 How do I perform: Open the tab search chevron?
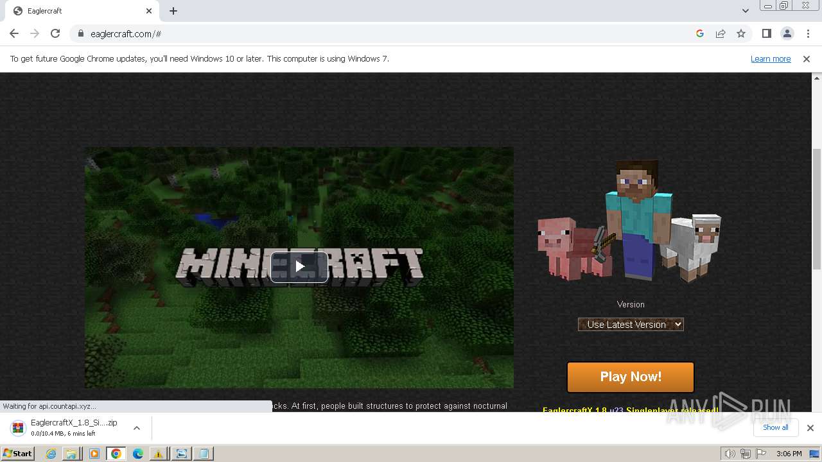(746, 10)
